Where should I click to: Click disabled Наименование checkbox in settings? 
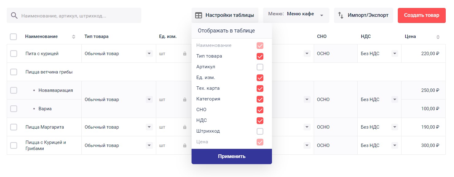260,46
